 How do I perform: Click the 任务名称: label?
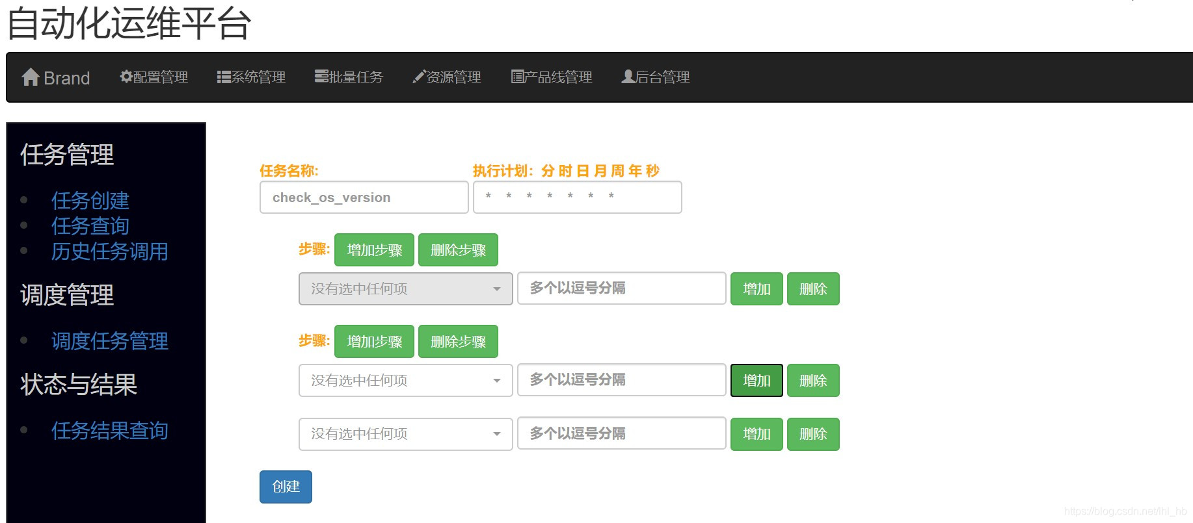point(289,171)
